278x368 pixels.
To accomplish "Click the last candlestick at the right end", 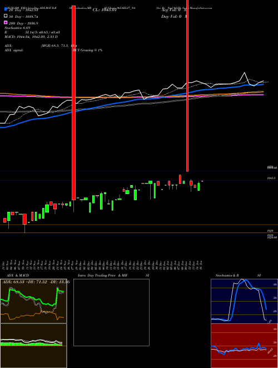I will pyautogui.click(x=202, y=181).
